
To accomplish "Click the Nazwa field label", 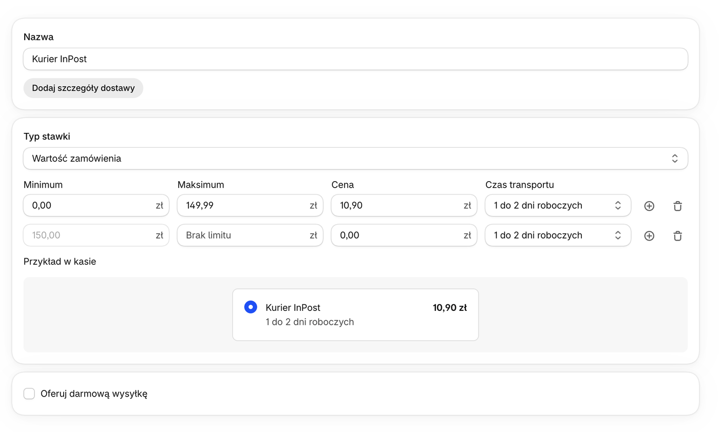I will tap(39, 37).
